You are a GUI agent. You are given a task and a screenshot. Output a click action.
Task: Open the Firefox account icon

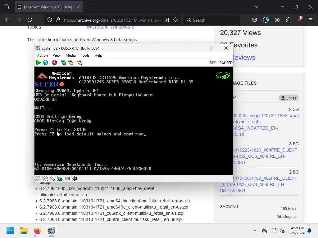pos(277,20)
